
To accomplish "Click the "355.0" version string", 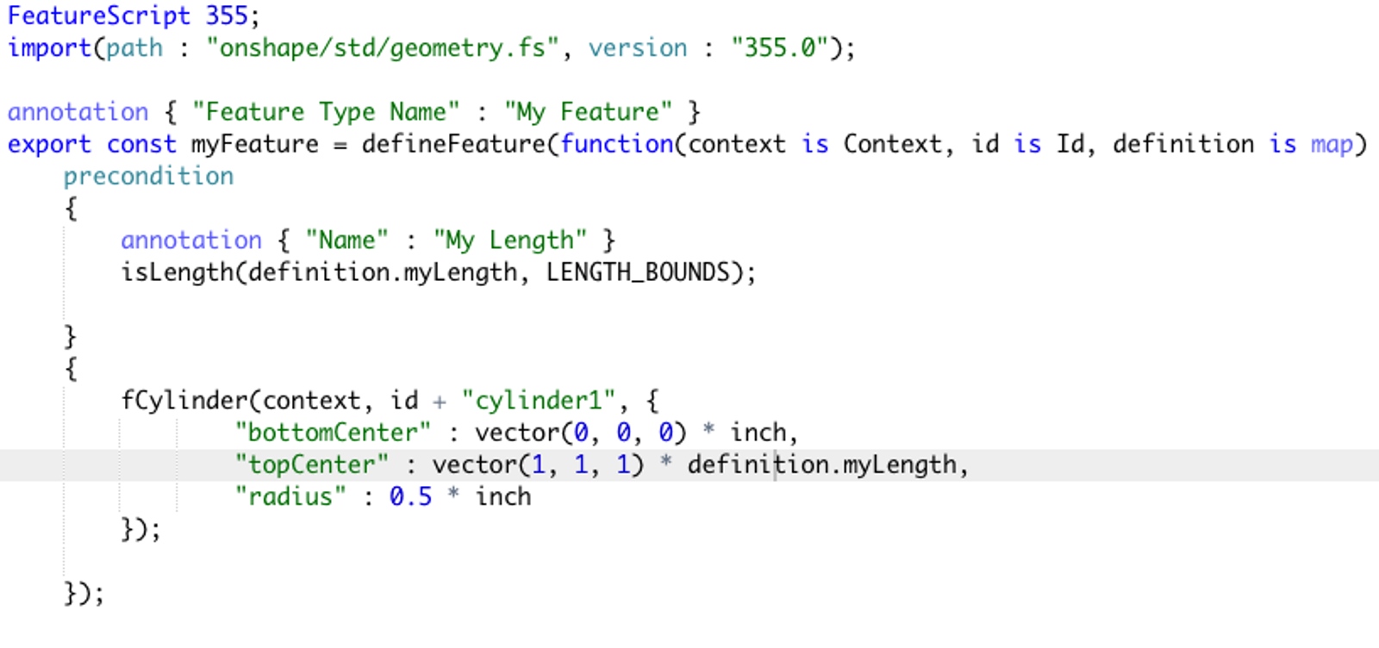I will pos(779,47).
